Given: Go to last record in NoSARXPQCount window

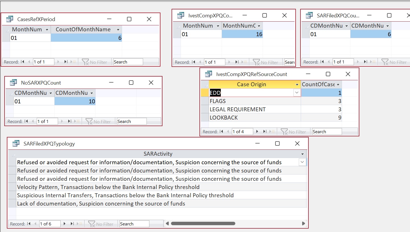Looking at the screenshot, I should (x=69, y=121).
